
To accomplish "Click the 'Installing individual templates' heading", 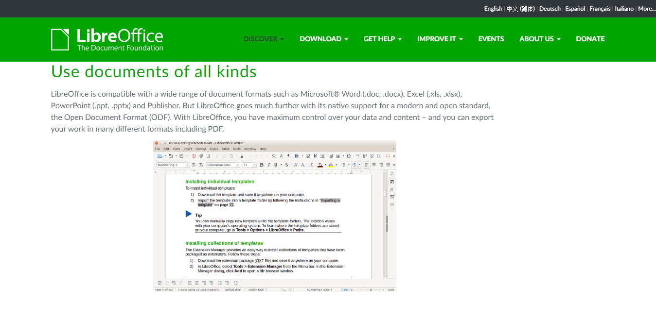I will tap(220, 182).
